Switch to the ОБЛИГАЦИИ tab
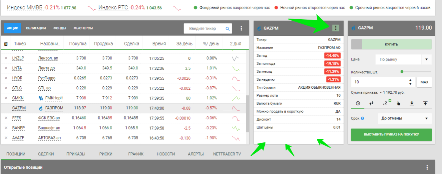The image size is (442, 174). click(36, 28)
